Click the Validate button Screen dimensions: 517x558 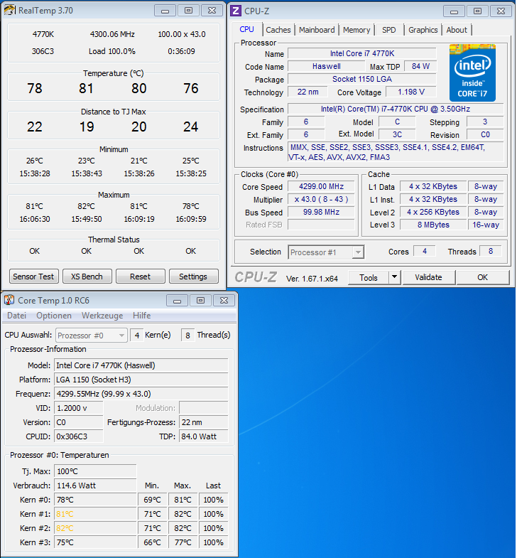click(x=428, y=277)
